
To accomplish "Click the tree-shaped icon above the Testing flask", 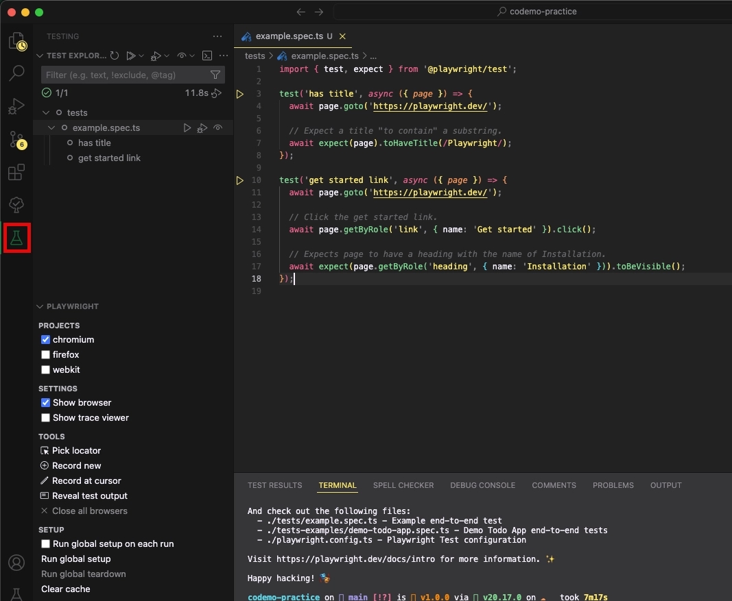I will click(x=16, y=205).
